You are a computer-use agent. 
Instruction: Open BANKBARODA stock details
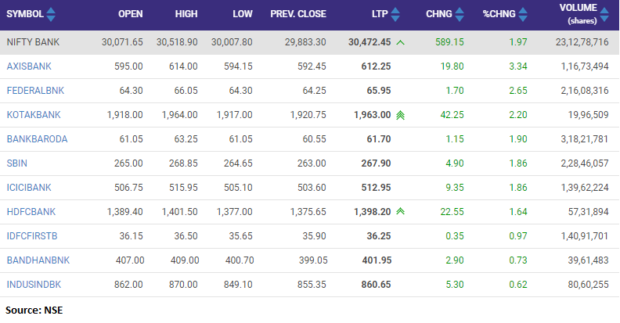click(37, 139)
